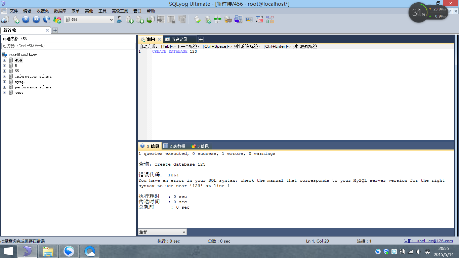Select the mysql database in the tree
The image size is (459, 258).
20,82
